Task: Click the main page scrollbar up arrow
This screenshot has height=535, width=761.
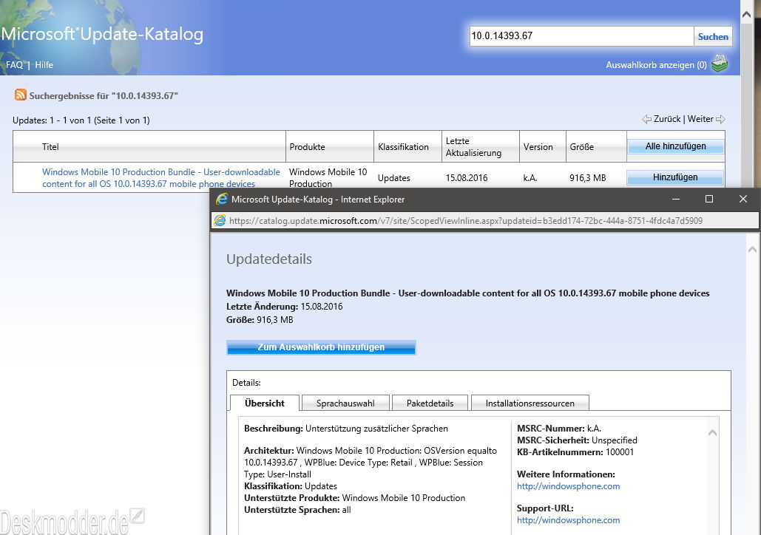Action: pyautogui.click(x=746, y=15)
